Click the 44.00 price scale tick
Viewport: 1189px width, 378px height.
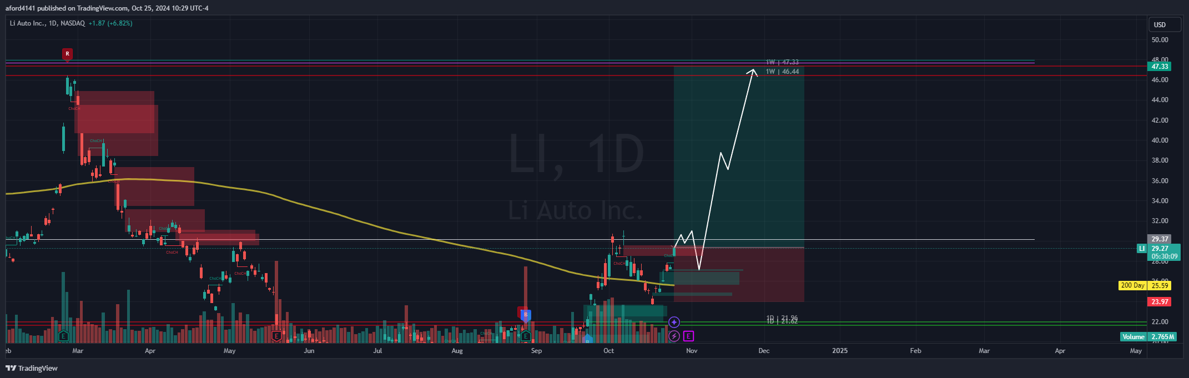[1160, 100]
